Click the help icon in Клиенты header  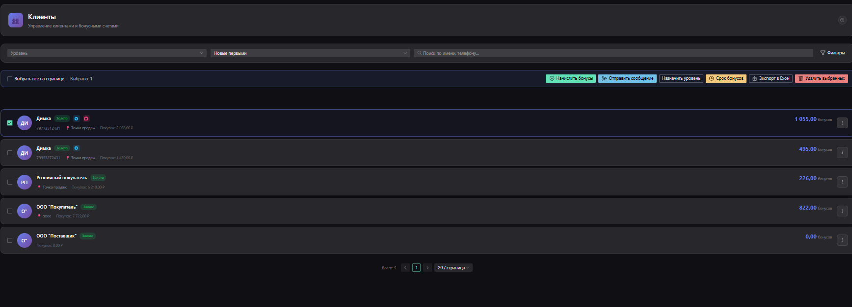pyautogui.click(x=842, y=20)
